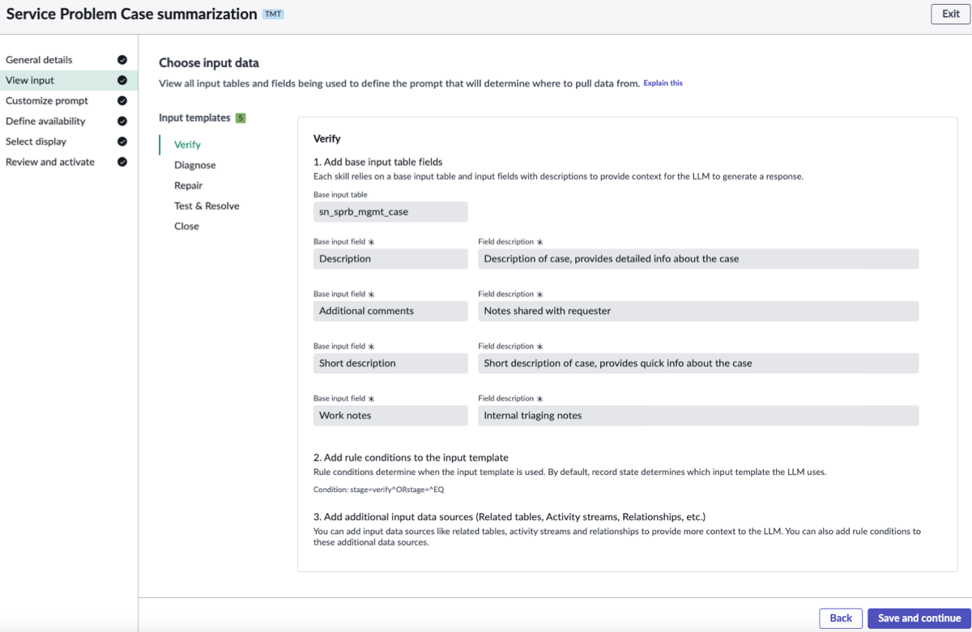The height and width of the screenshot is (632, 972).
Task: Click 'Service Problem Case summarization' title
Action: [131, 14]
